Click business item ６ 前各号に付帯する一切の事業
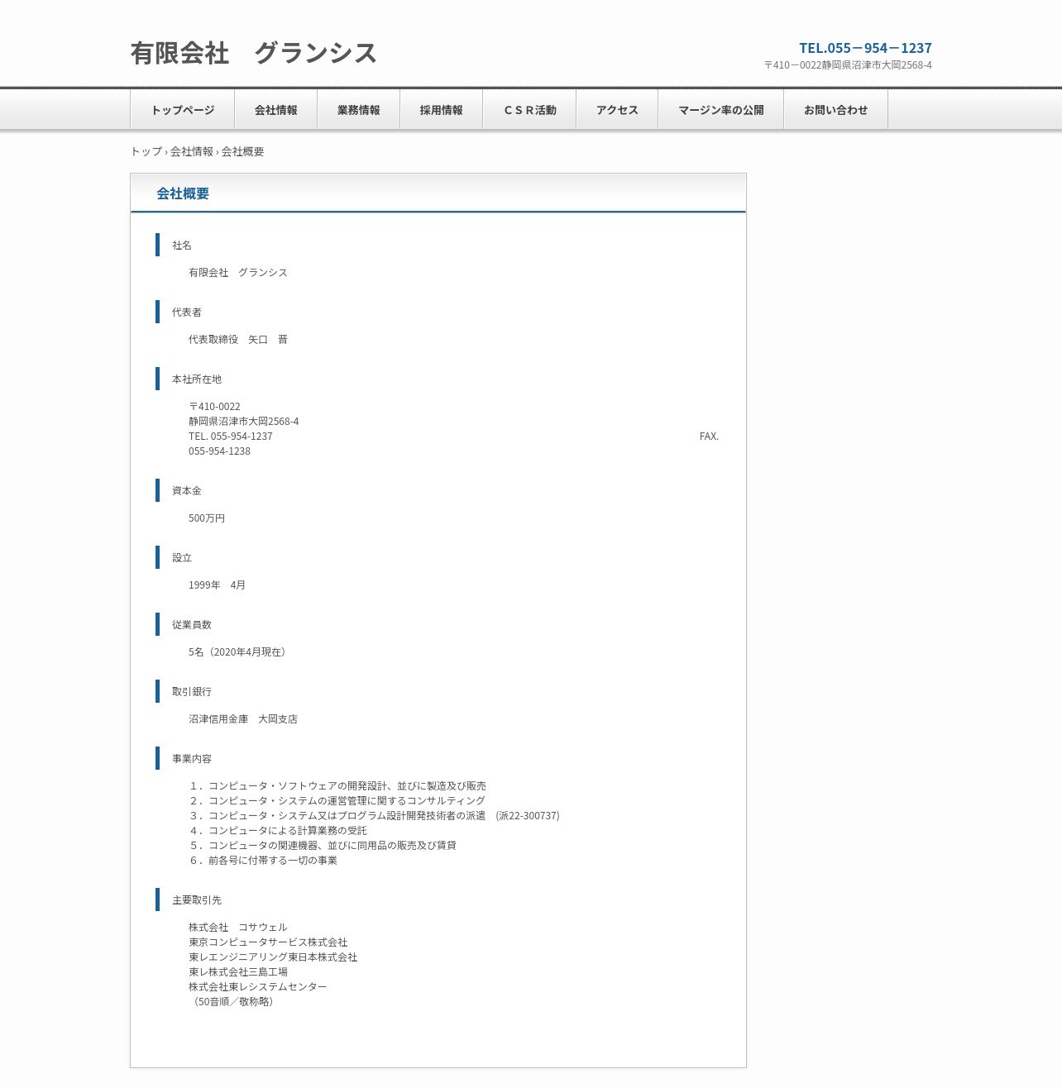Image resolution: width=1062 pixels, height=1088 pixels. pyautogui.click(x=263, y=861)
